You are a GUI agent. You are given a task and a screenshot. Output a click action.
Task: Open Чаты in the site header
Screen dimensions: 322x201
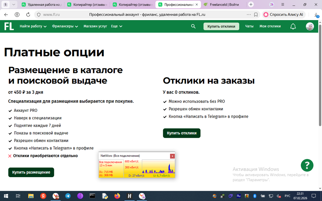[249, 26]
